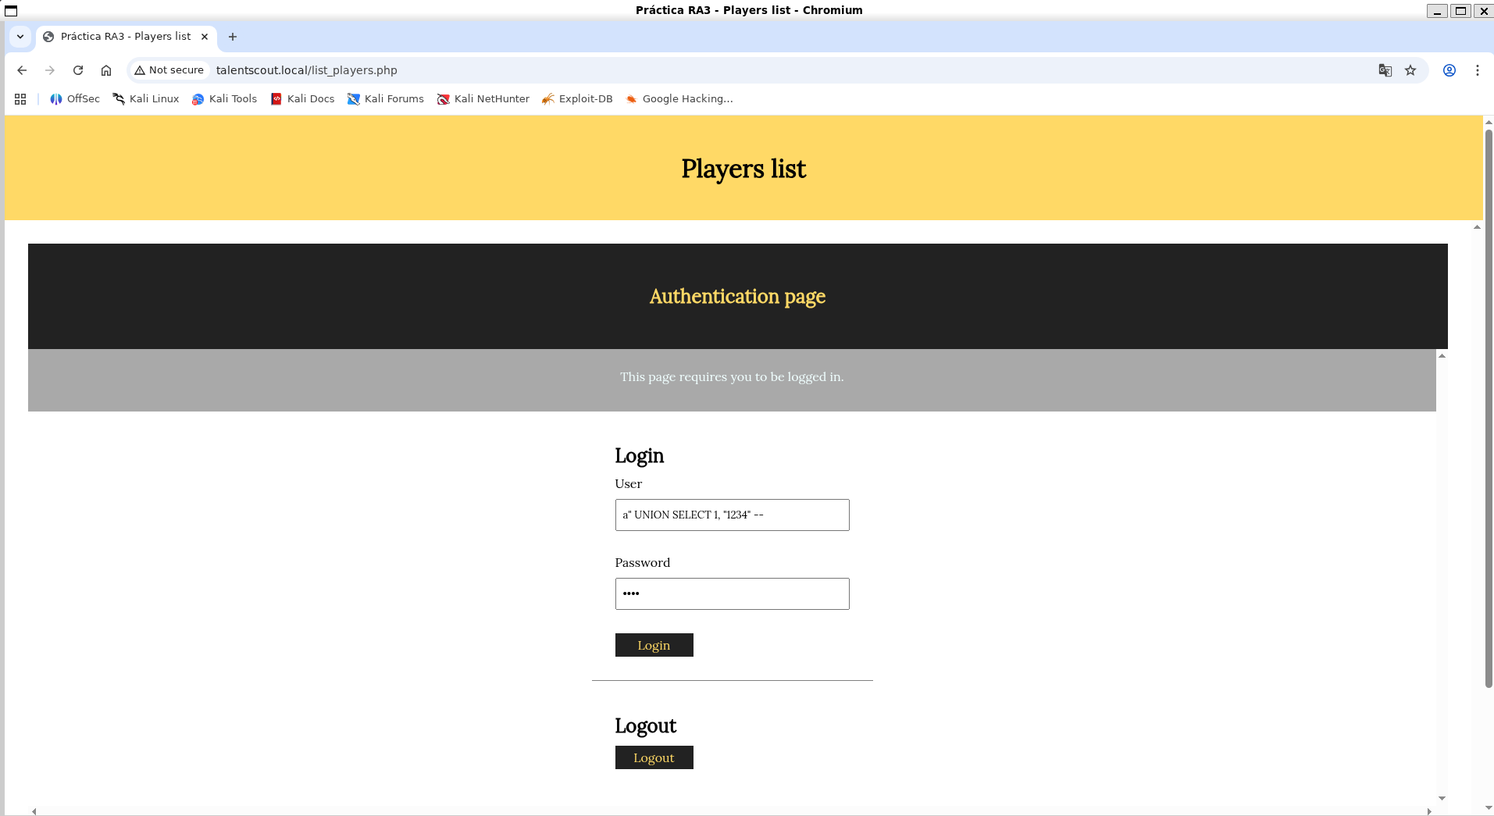
Task: Reload the current page
Action: point(78,70)
